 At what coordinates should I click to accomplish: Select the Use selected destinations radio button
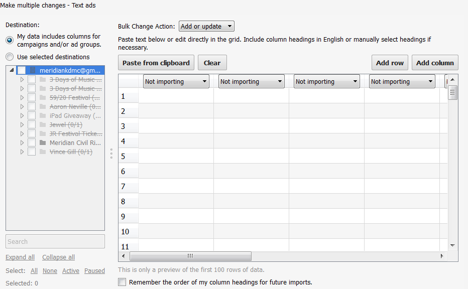click(x=9, y=57)
